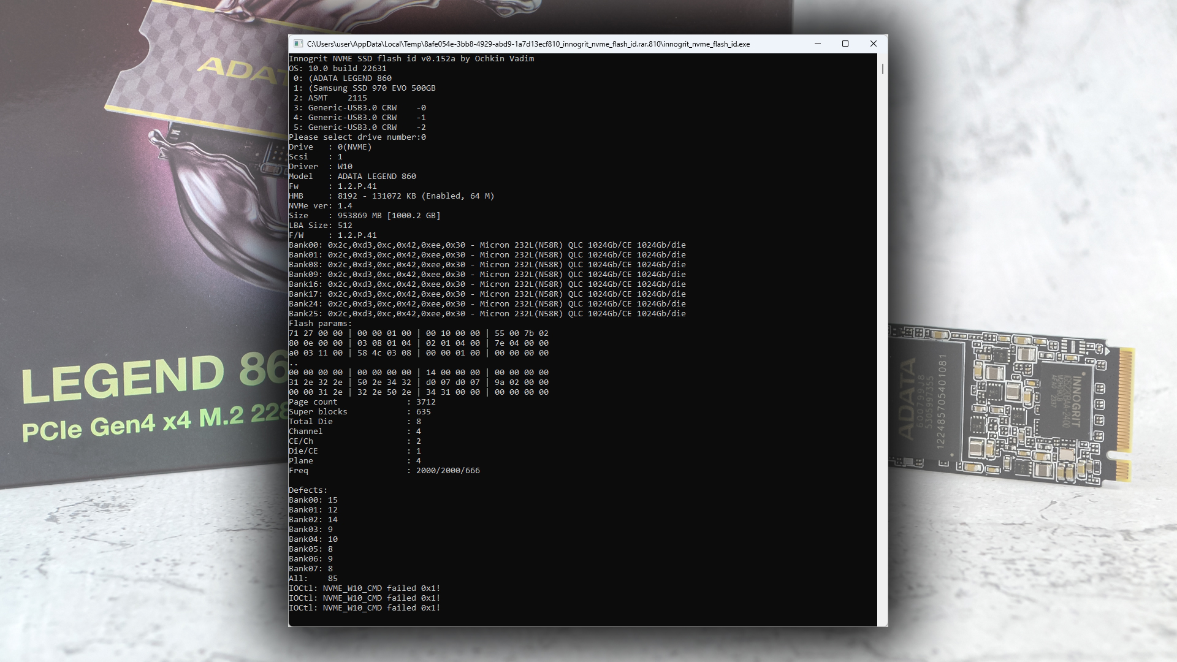Click the console vertical scrollbar thumb
The image size is (1177, 662).
[883, 69]
